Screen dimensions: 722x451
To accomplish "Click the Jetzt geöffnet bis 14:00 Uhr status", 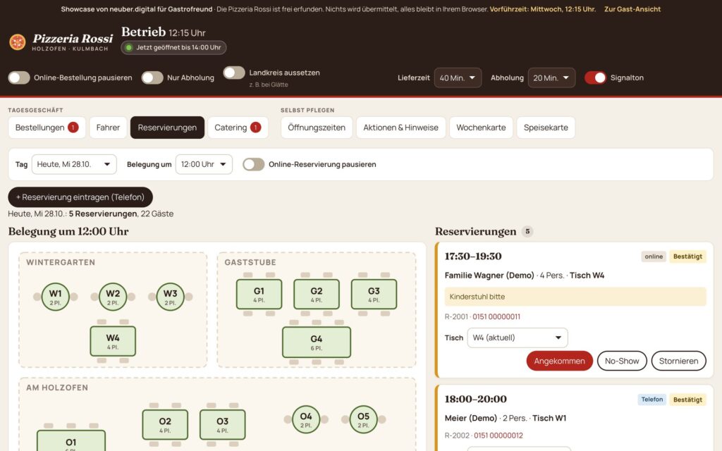I will 173,47.
